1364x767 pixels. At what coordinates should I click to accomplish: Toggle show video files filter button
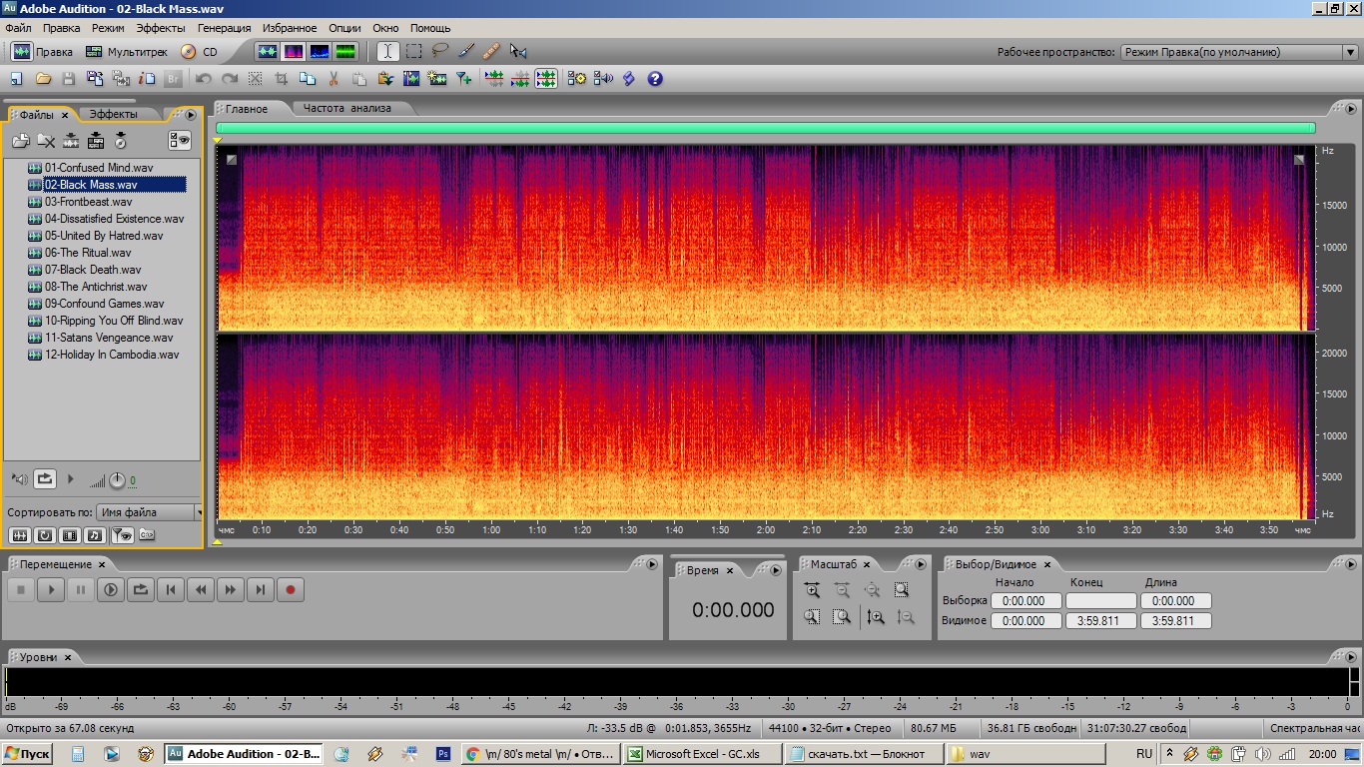[70, 535]
